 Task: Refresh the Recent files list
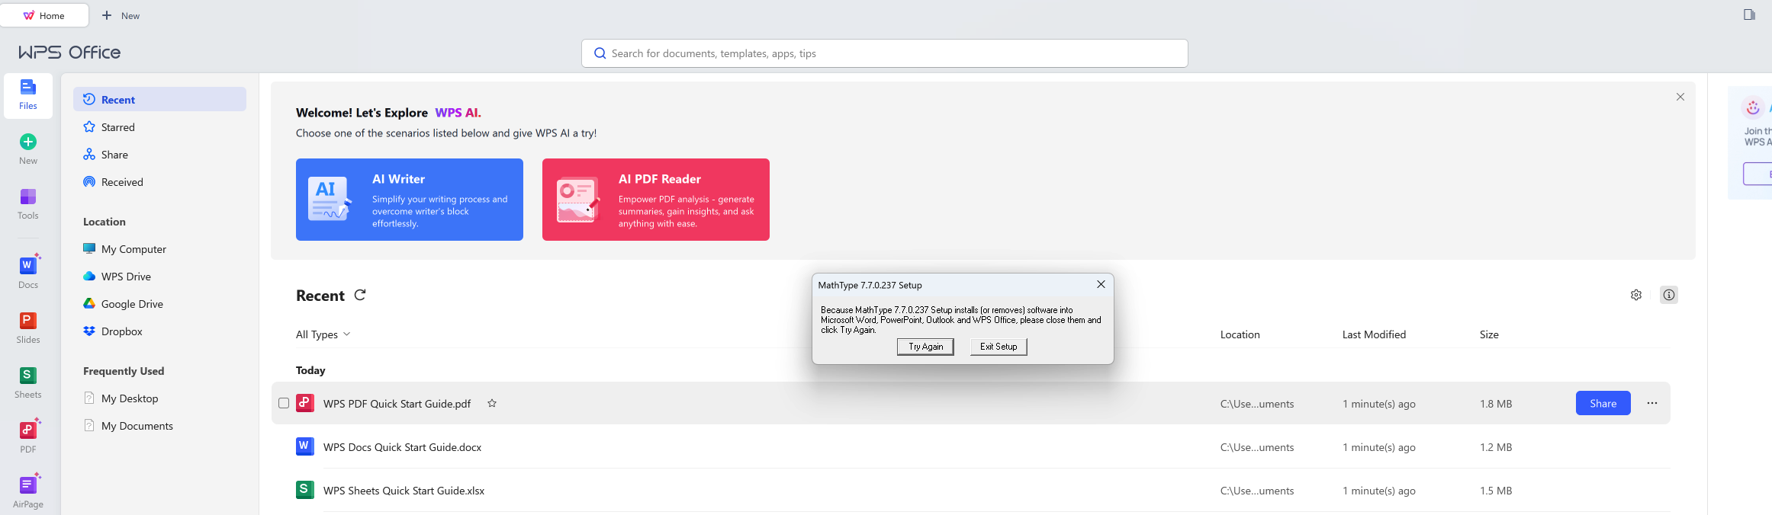point(360,295)
